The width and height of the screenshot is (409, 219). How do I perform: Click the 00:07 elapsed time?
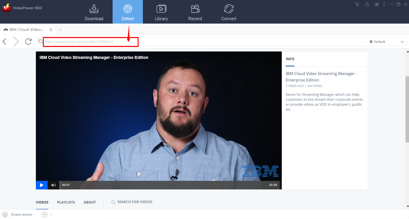pos(66,185)
